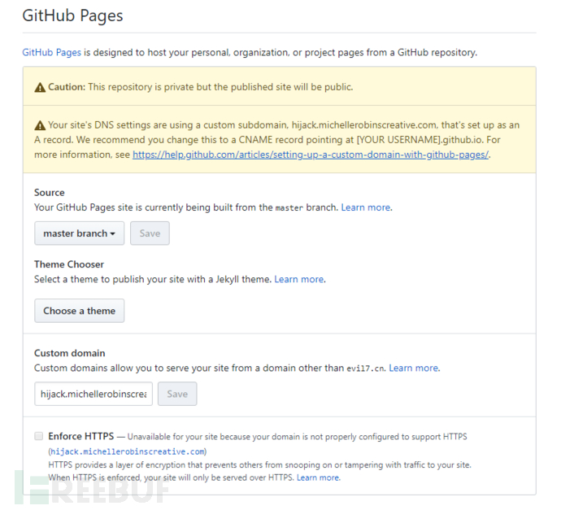Open the master branch source dropdown
The image size is (561, 510).
80,233
